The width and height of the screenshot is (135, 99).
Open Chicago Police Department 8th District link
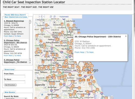pyautogui.click(x=15, y=41)
